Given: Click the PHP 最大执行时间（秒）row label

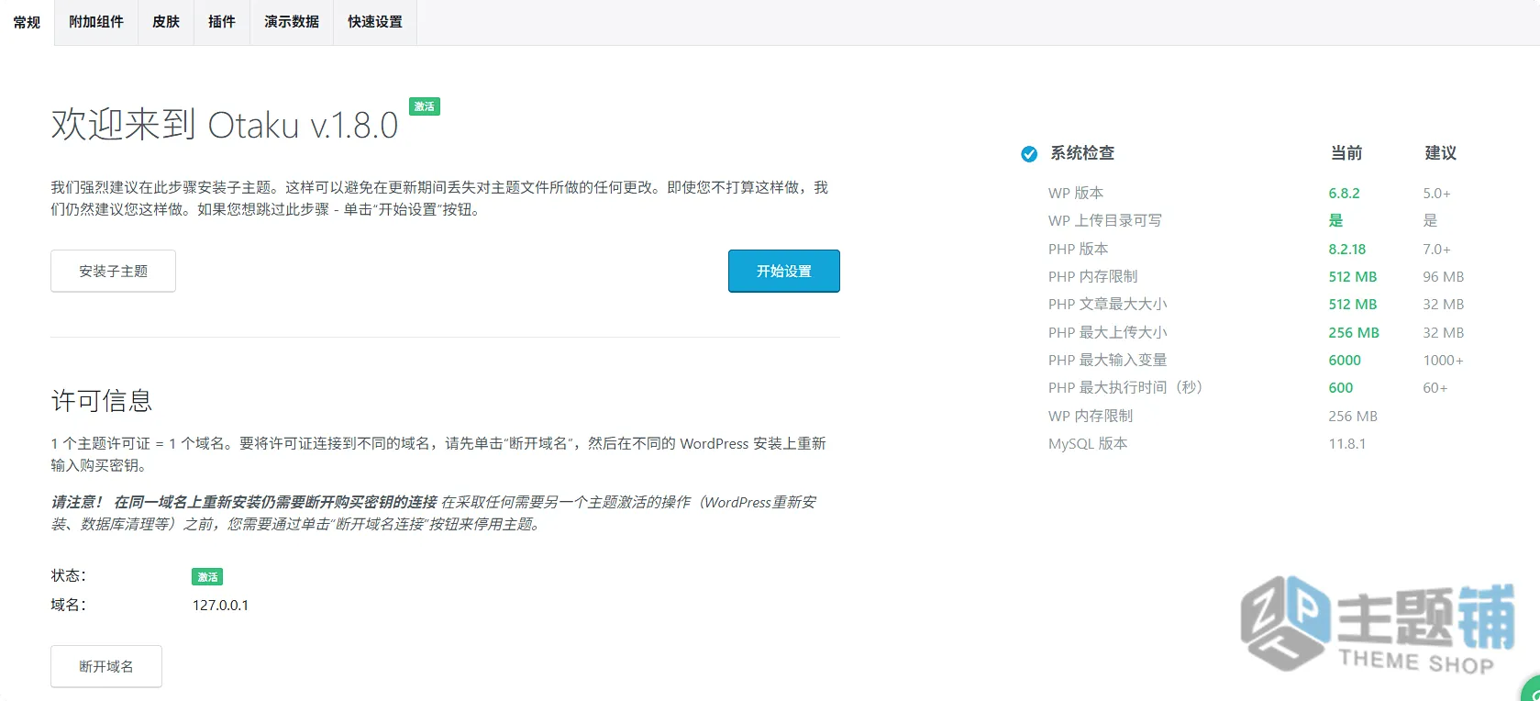Looking at the screenshot, I should pos(1125,387).
